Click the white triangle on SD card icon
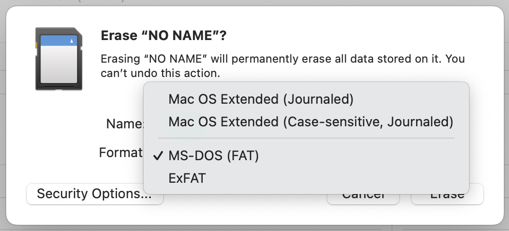509x231 pixels. click(x=72, y=41)
